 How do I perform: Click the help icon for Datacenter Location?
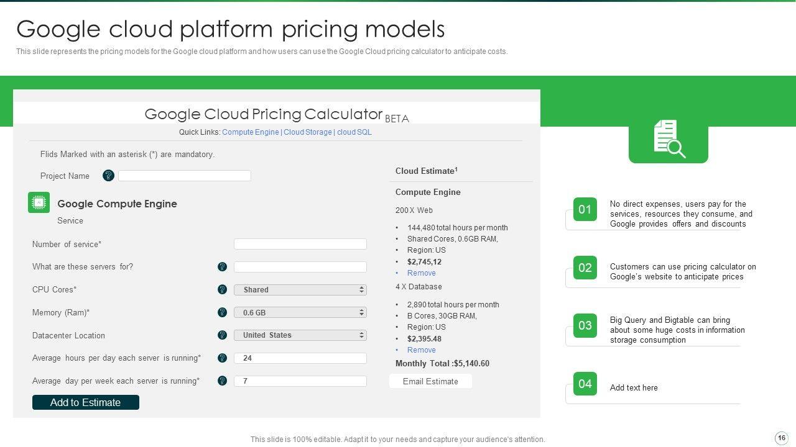pos(222,335)
